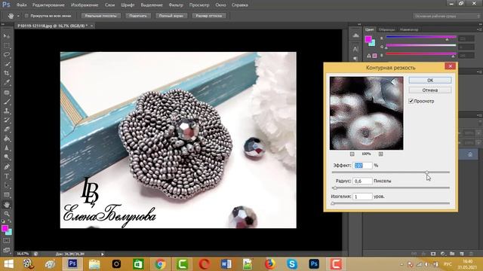The height and width of the screenshot is (271, 483).
Task: Switch to the Образцы swatches tab
Action: [386, 30]
